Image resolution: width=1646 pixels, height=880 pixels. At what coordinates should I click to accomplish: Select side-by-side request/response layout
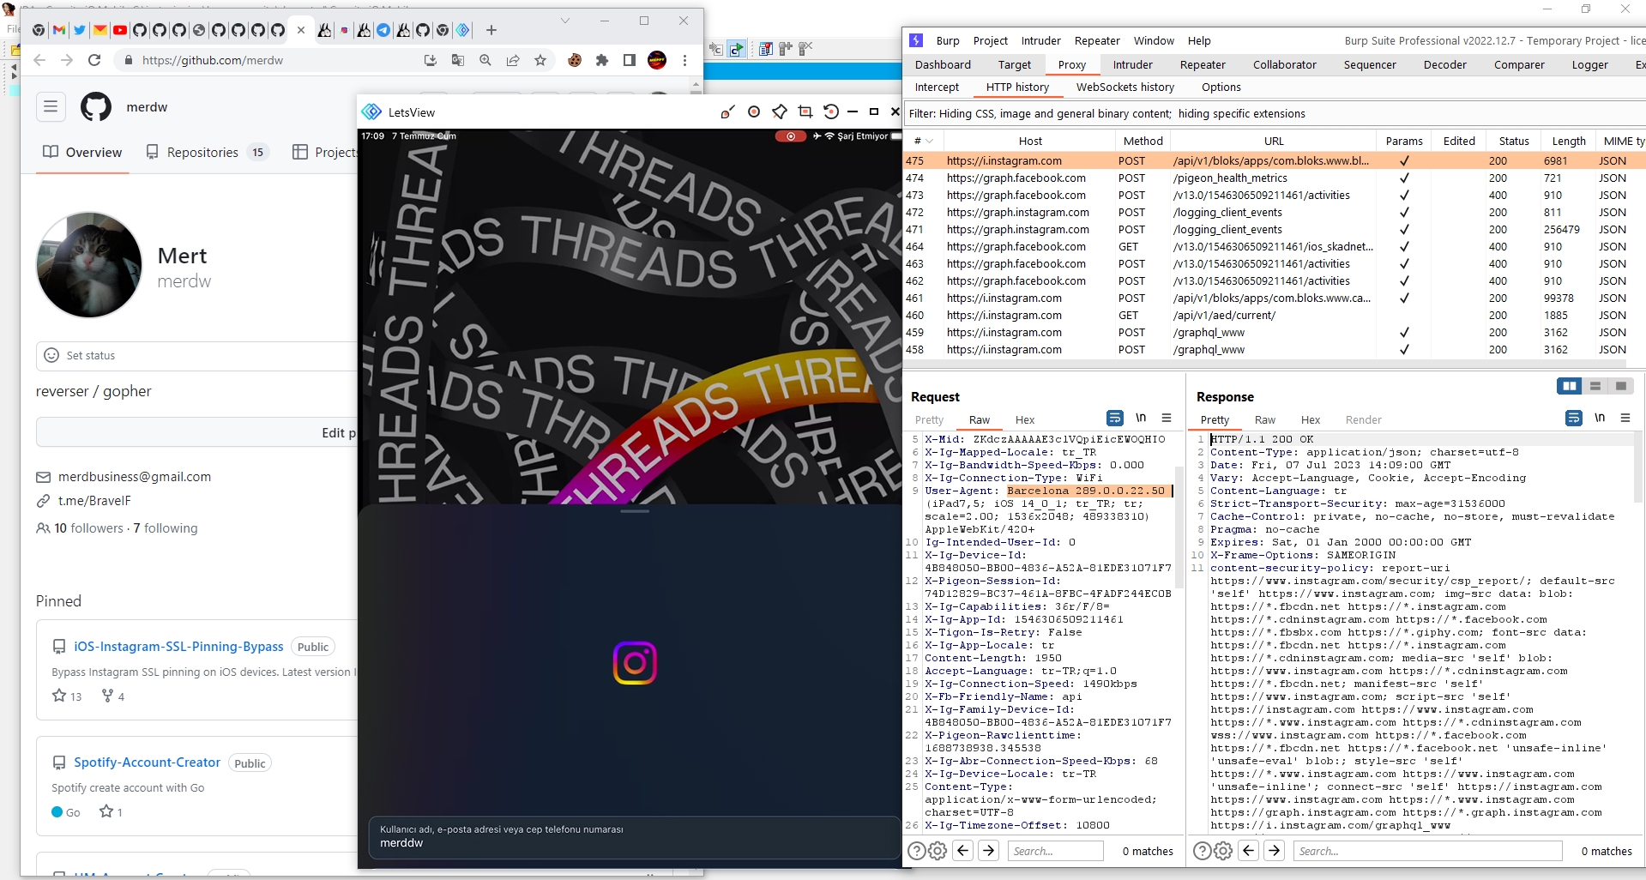click(1570, 386)
